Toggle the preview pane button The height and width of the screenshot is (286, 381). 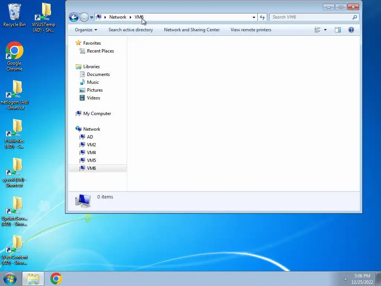(x=338, y=30)
